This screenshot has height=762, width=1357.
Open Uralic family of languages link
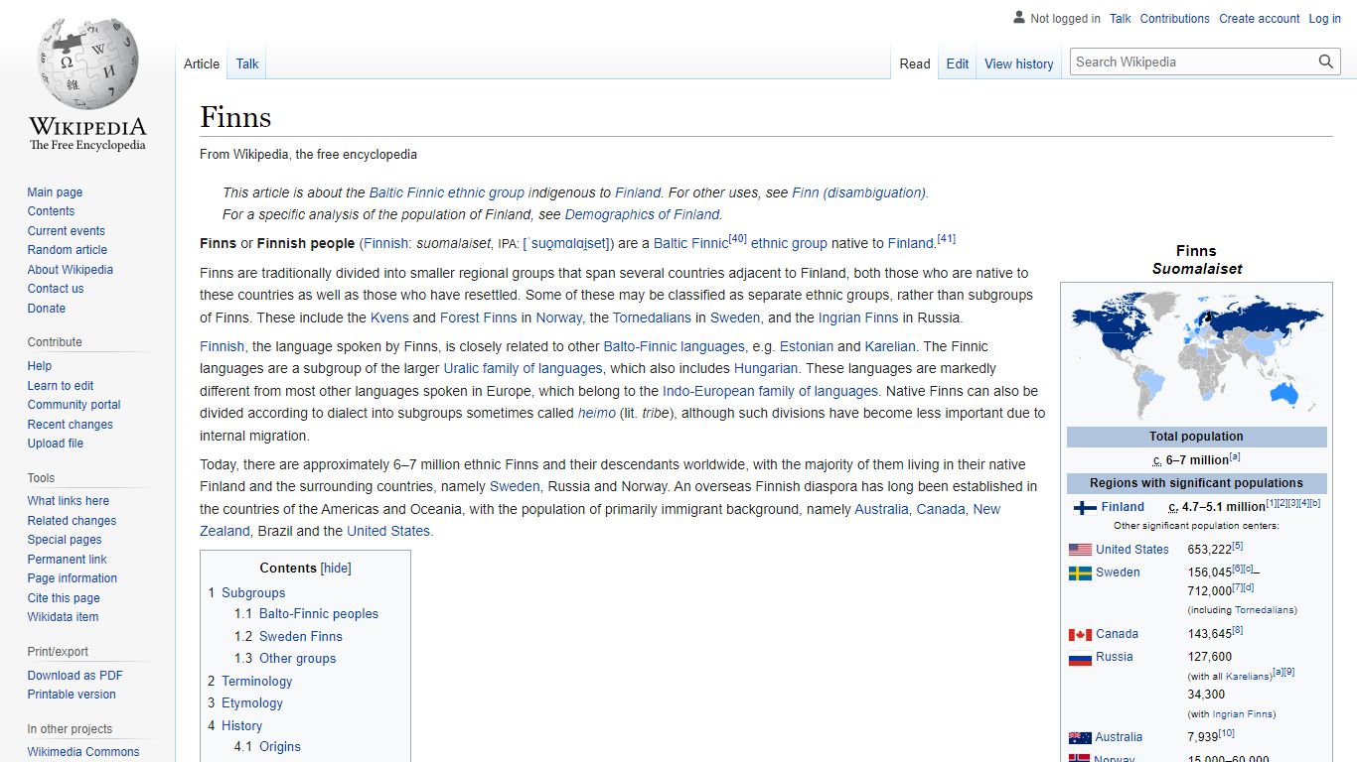click(x=524, y=368)
